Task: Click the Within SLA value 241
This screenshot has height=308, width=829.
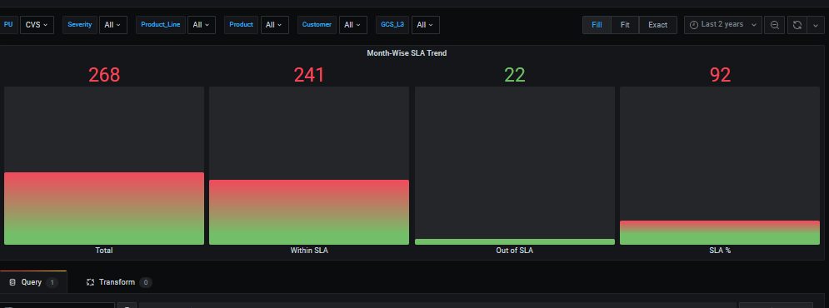Action: click(x=309, y=75)
